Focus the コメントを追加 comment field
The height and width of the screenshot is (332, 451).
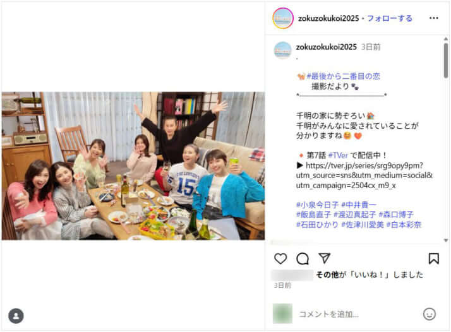pos(358,314)
